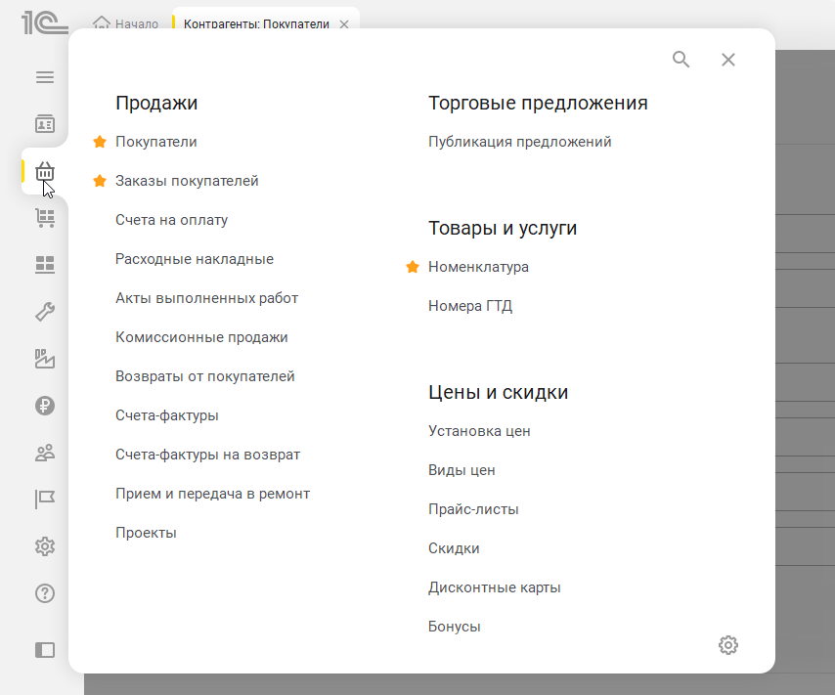
Task: Open the Sales section shopping bag icon
Action: pyautogui.click(x=44, y=171)
